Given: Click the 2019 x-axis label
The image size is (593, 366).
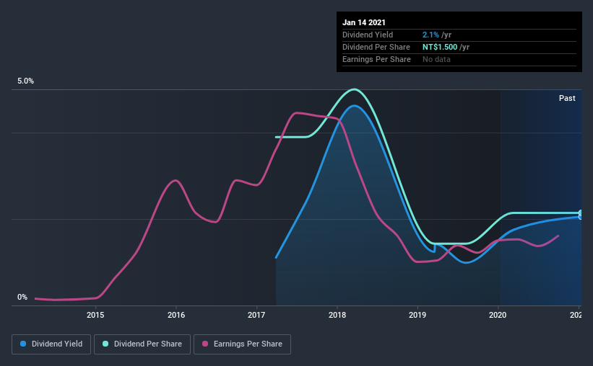Looking at the screenshot, I should [x=417, y=315].
